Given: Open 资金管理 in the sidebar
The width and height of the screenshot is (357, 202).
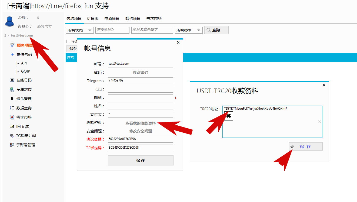Looking at the screenshot, I should click(x=24, y=99).
